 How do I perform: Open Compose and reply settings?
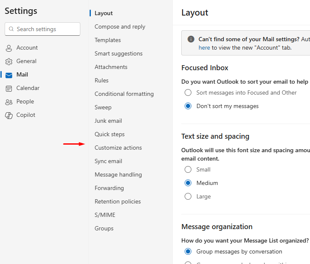click(x=120, y=26)
